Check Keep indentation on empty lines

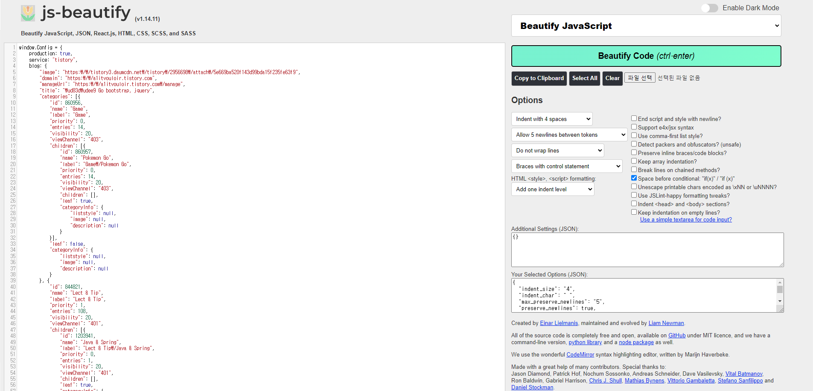pyautogui.click(x=634, y=212)
